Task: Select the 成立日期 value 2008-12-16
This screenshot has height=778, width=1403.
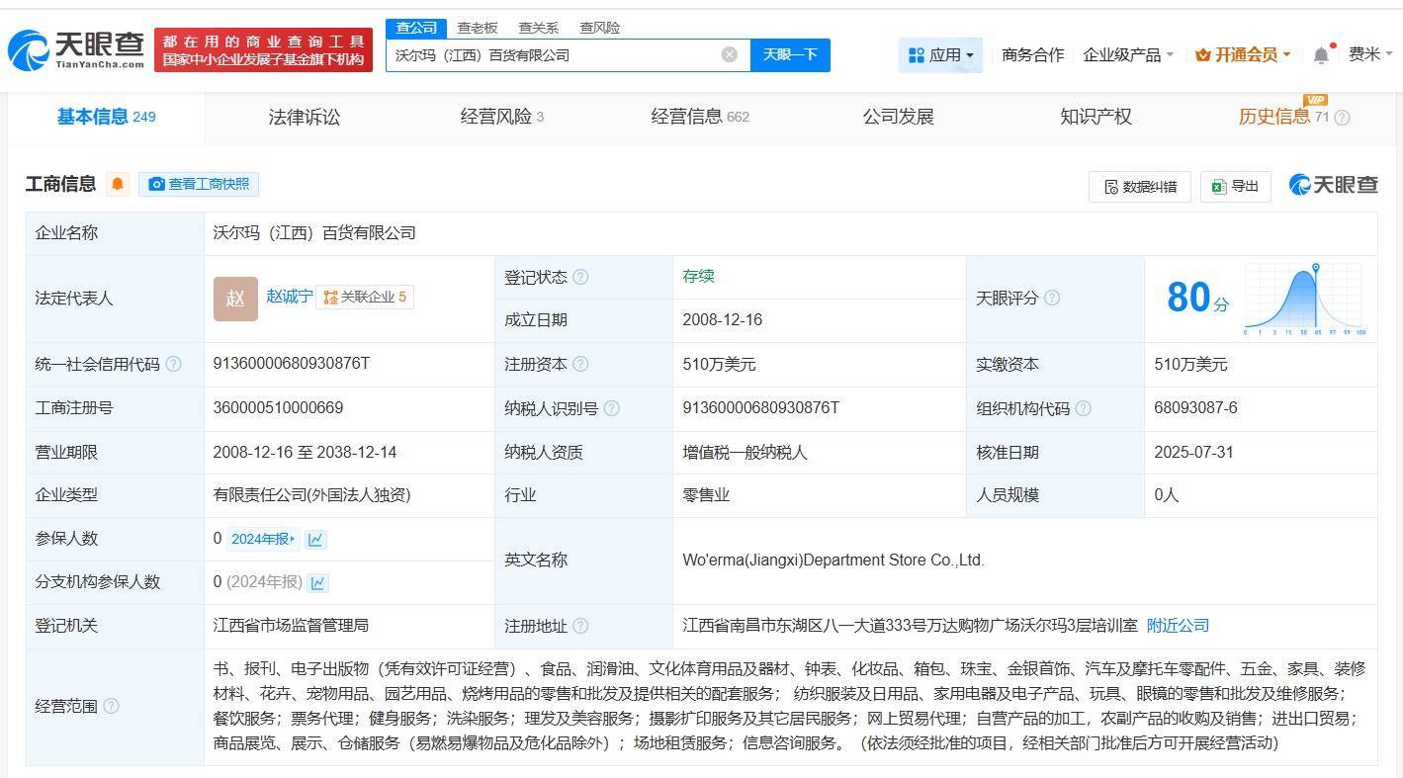Action: click(723, 320)
